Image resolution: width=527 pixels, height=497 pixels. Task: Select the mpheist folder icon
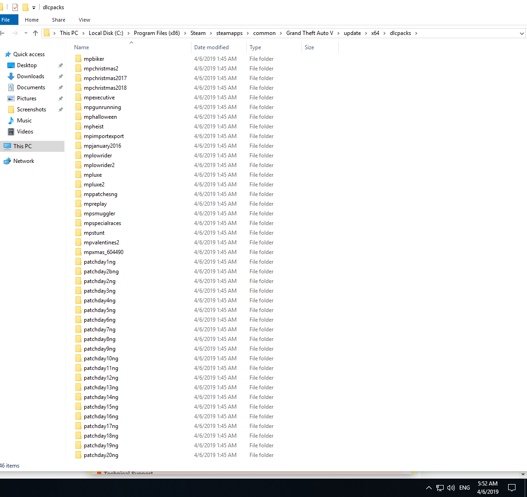click(x=78, y=127)
